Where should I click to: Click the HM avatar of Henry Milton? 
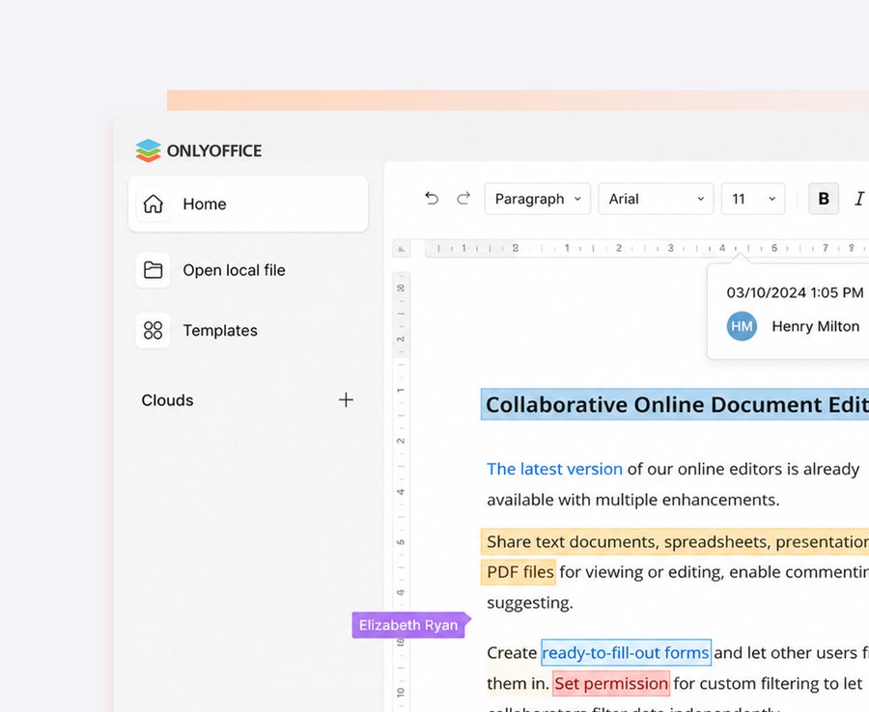(742, 326)
